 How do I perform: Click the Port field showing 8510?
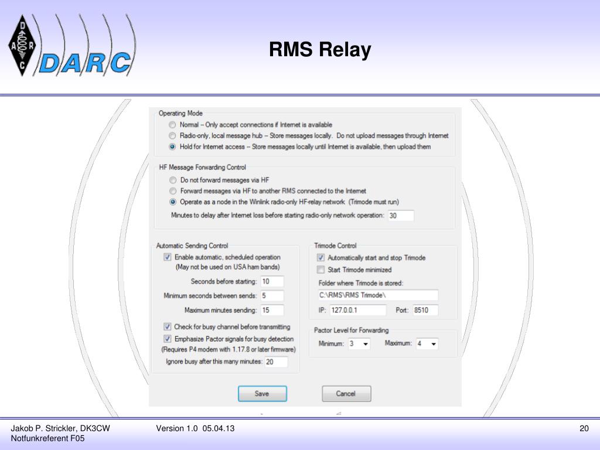425,310
